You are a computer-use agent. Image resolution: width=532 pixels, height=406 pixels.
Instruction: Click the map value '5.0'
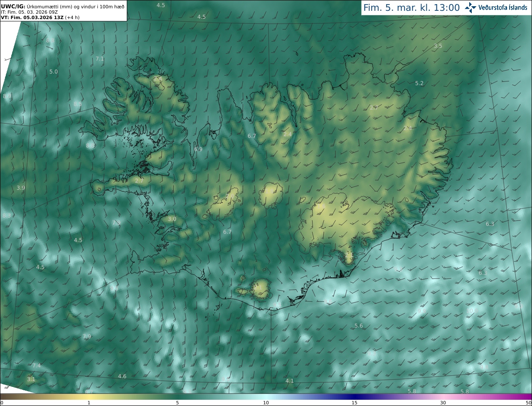click(x=54, y=72)
